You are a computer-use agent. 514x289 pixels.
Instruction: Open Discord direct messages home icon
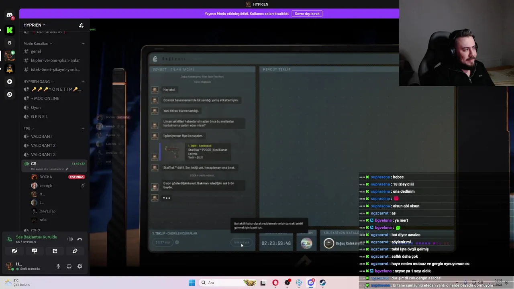[x=10, y=15]
